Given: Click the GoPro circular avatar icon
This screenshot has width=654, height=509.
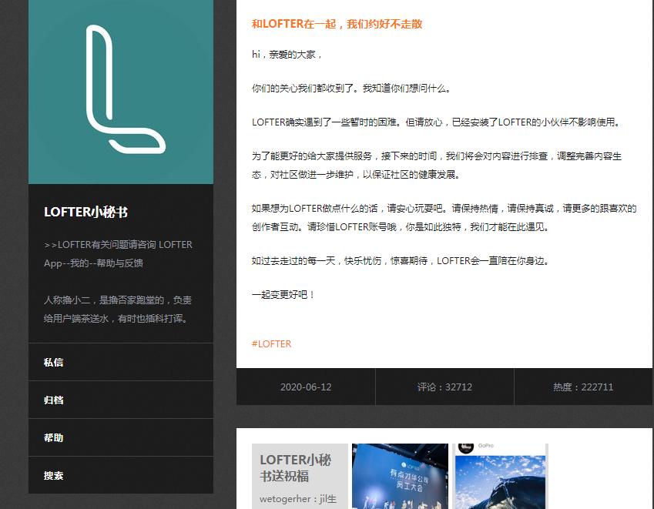Looking at the screenshot, I should [x=468, y=448].
